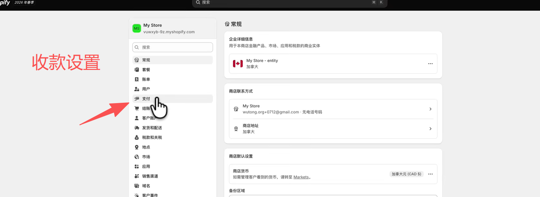Image resolution: width=540 pixels, height=197 pixels.
Task: Click the 2026 年春季 edition badge
Action: click(x=24, y=2)
